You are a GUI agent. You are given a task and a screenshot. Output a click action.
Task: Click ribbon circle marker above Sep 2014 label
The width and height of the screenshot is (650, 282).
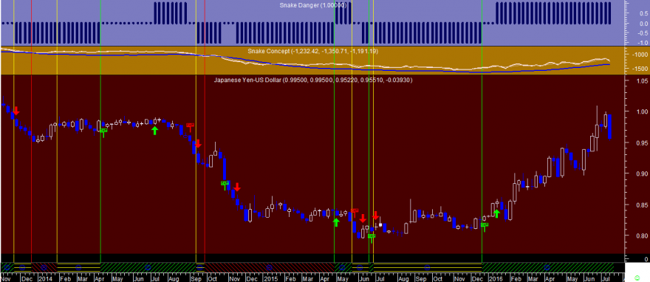click(x=200, y=267)
